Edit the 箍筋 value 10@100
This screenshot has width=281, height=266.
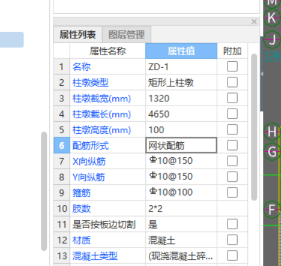point(181,193)
